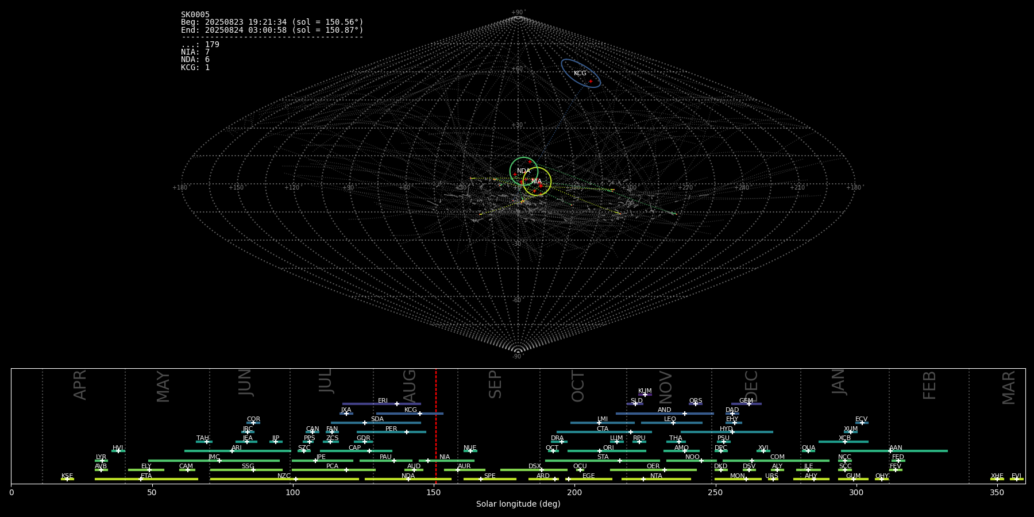This screenshot has width=1034, height=517.
Task: Click the COM shower bar label
Action: 777,457
